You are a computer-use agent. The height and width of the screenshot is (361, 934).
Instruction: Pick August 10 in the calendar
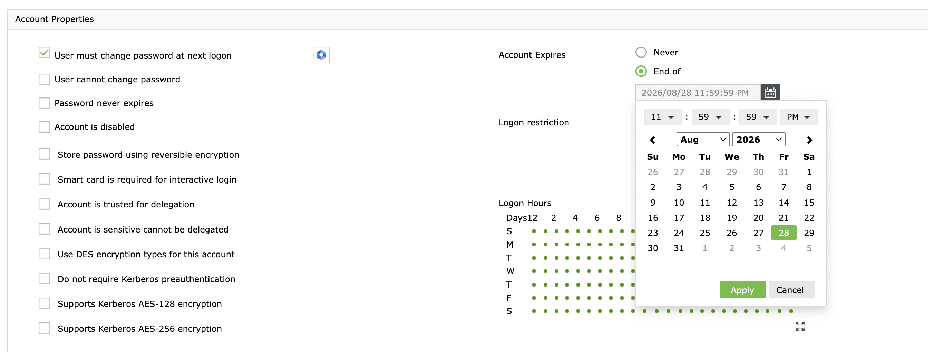click(x=679, y=203)
